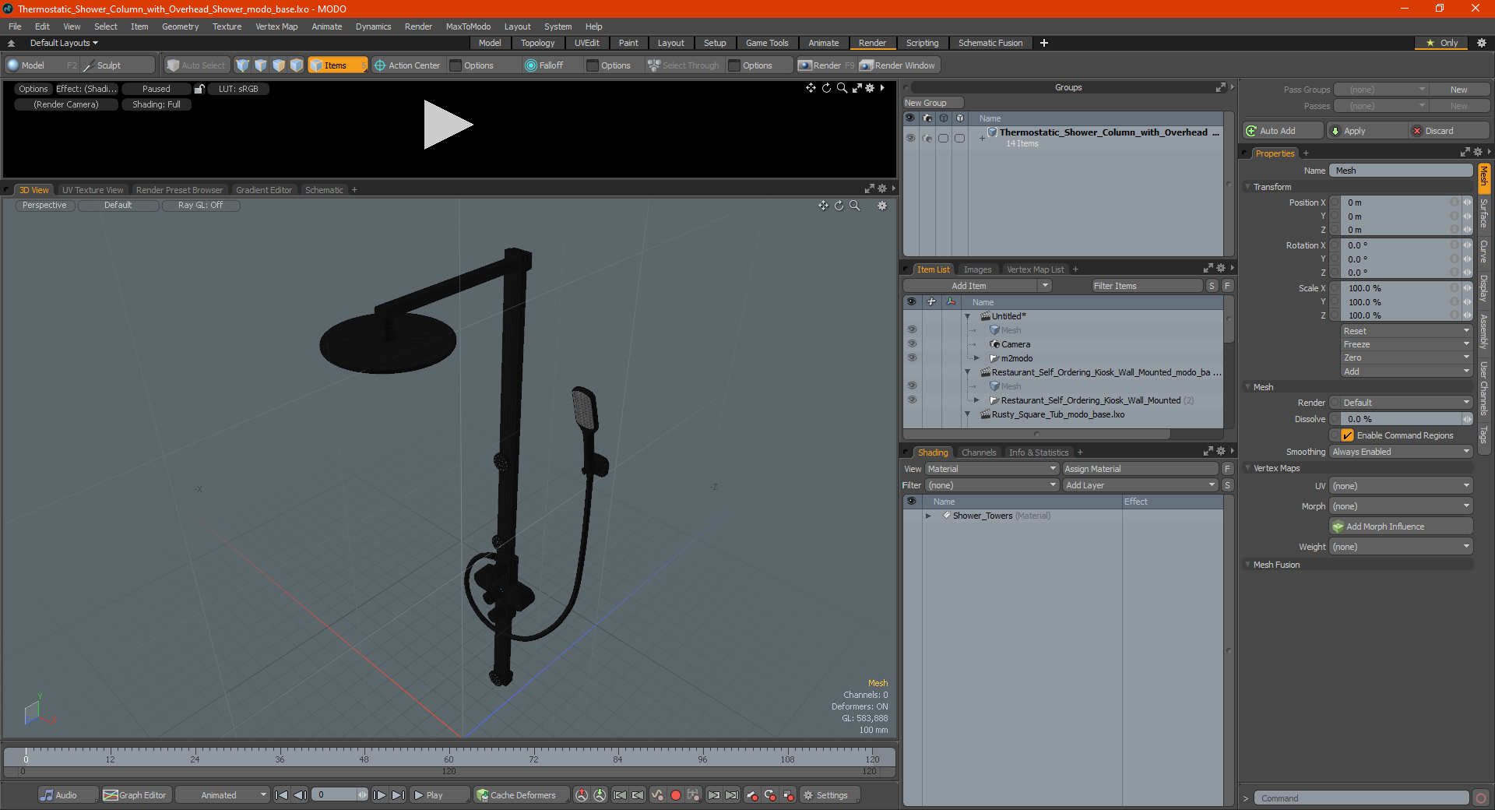Select the Materials selection mode cube icon
The height and width of the screenshot is (810, 1495).
pos(297,65)
